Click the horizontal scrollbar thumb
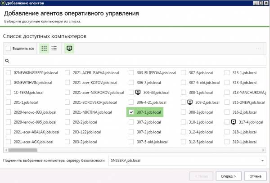270x183 pixels. 22,150
